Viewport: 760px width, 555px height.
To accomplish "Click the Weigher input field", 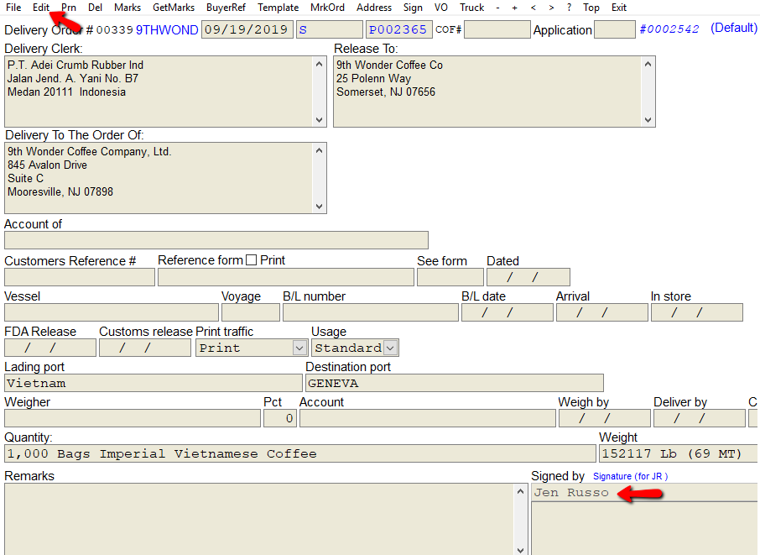I will (x=133, y=418).
